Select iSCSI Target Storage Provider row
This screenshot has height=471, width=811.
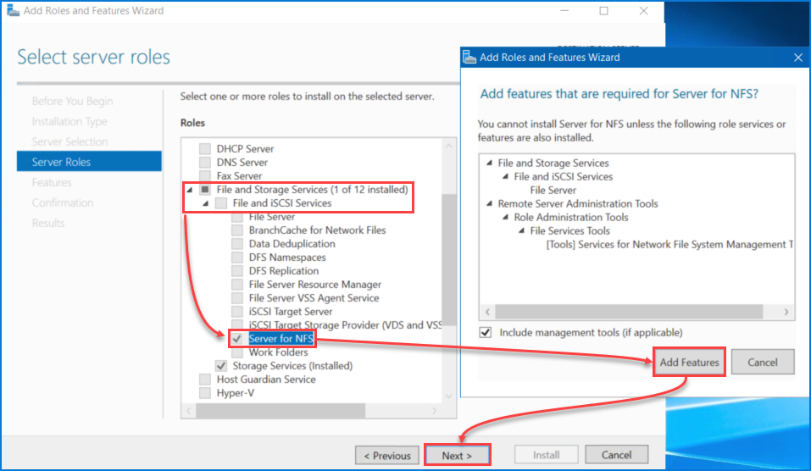click(x=345, y=325)
